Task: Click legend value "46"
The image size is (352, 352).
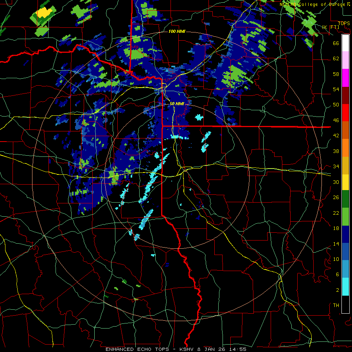Action: 336,120
